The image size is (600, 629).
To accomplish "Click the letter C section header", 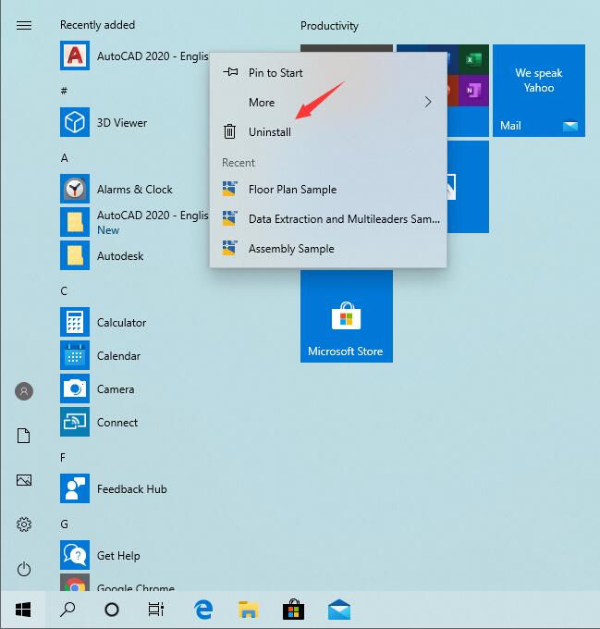I will click(64, 290).
